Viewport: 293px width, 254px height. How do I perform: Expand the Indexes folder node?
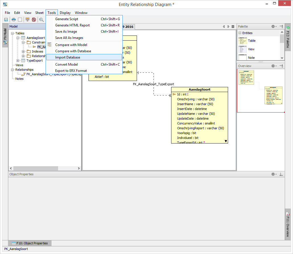click(x=23, y=51)
